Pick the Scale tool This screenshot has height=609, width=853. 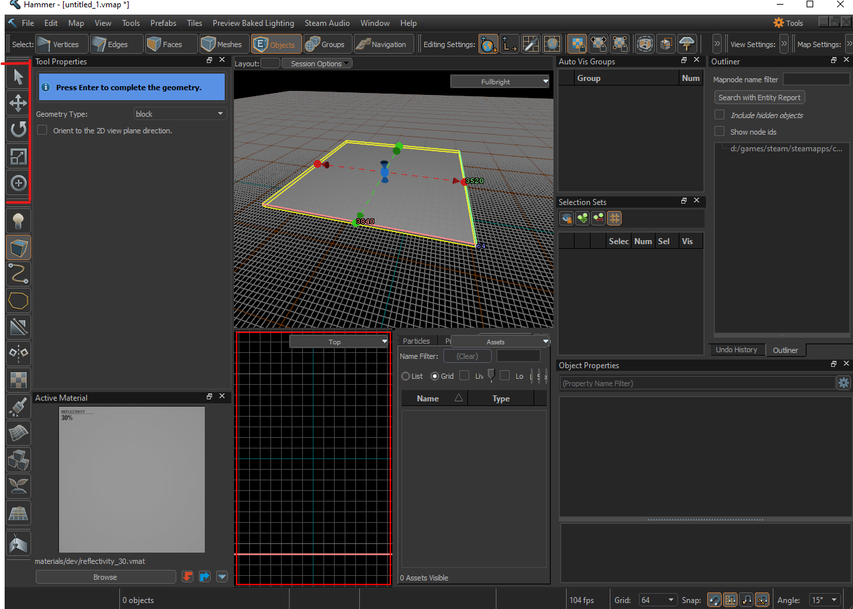click(18, 157)
